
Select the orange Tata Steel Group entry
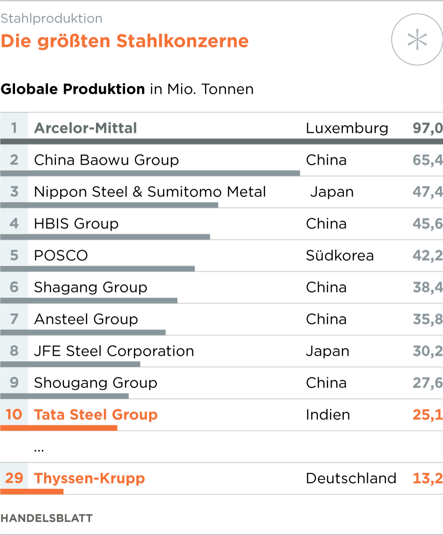tap(96, 415)
